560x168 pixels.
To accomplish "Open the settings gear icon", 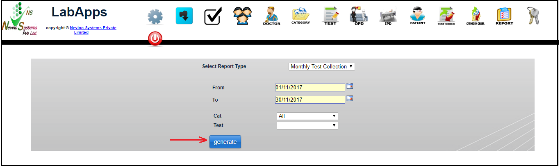I will click(155, 16).
